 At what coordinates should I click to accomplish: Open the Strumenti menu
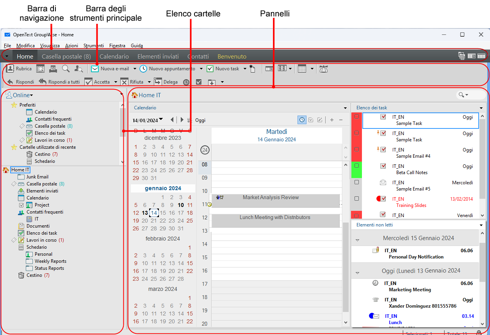94,46
